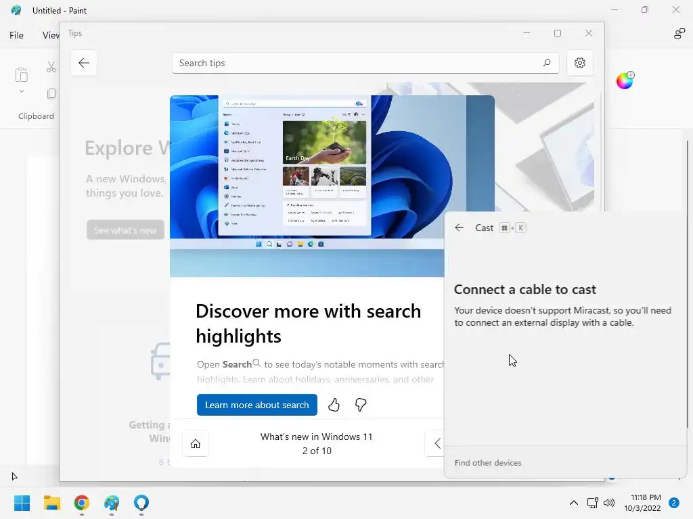Image resolution: width=693 pixels, height=519 pixels.
Task: Click the search magnifier icon in Tips
Action: click(547, 63)
